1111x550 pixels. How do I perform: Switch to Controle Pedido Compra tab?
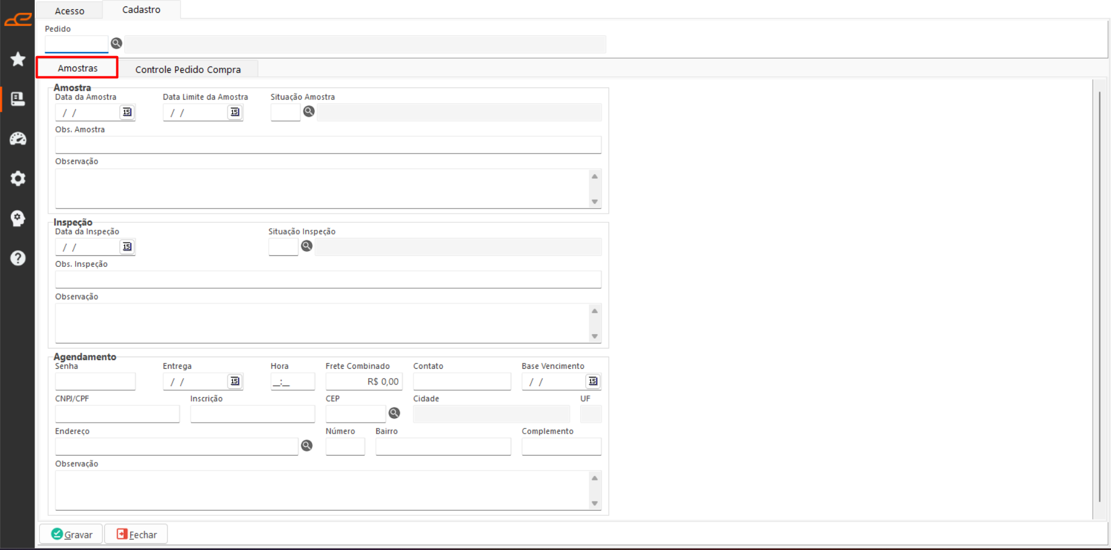click(x=188, y=69)
